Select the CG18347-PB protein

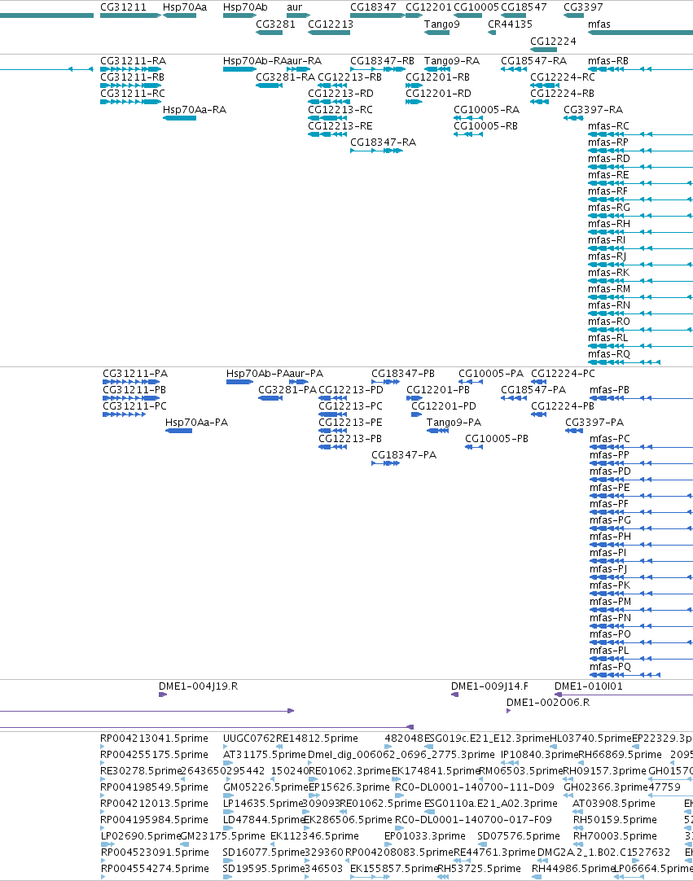(385, 382)
